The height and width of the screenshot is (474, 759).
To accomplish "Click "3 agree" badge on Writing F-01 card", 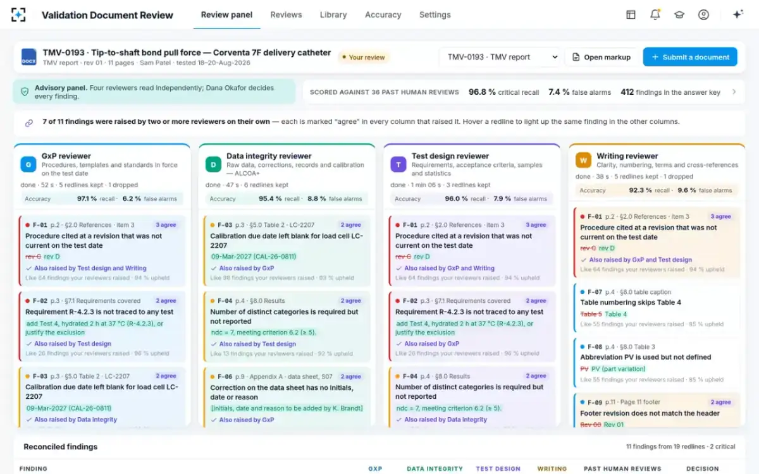I will [720, 216].
